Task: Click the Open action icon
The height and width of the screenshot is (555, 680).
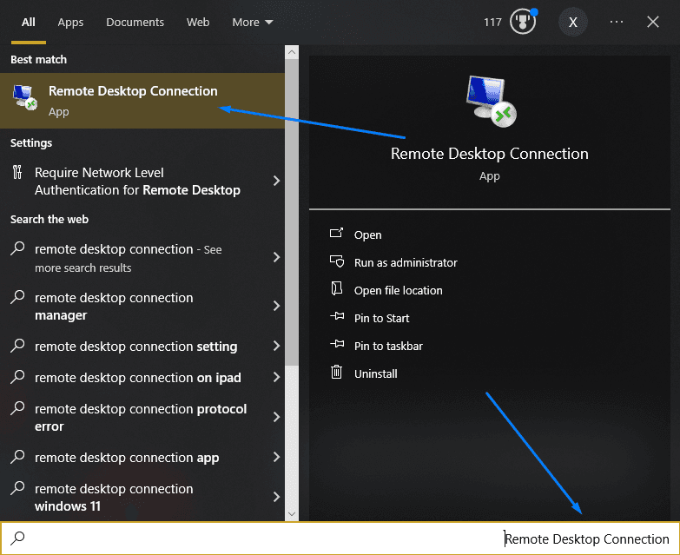Action: (x=337, y=234)
